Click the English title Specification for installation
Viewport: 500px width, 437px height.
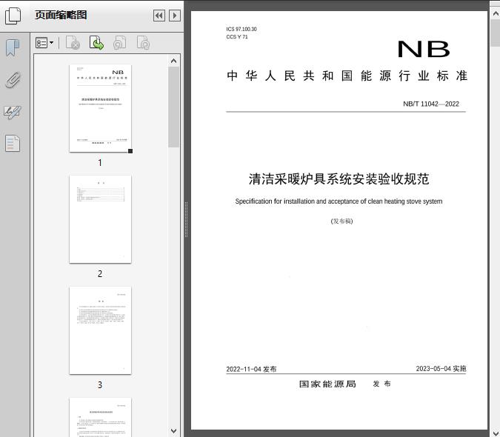point(339,201)
